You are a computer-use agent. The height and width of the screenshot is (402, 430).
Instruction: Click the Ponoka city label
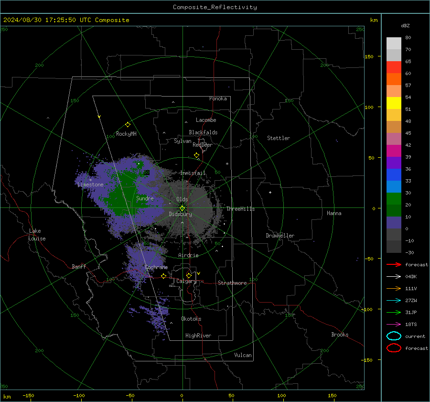218,98
